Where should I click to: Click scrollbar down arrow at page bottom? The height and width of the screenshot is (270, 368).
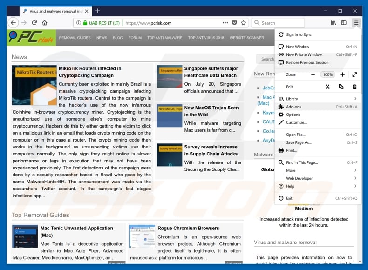tap(360, 261)
